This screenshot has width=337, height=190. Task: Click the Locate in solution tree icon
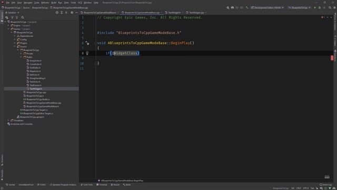(57, 13)
